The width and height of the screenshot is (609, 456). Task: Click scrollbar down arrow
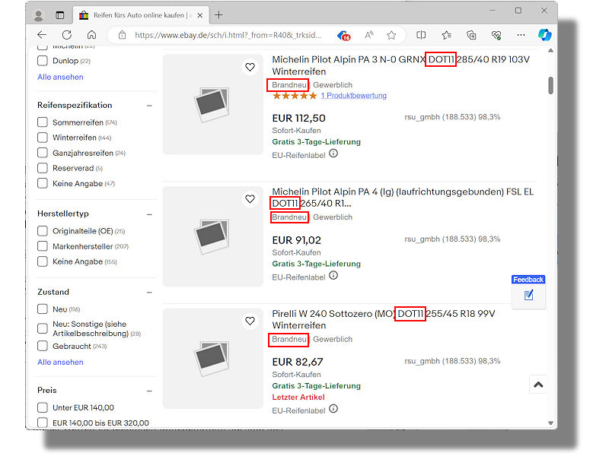click(x=550, y=423)
